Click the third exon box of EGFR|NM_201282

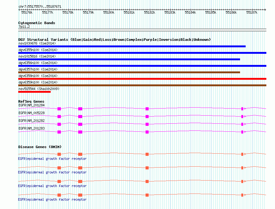147,124
